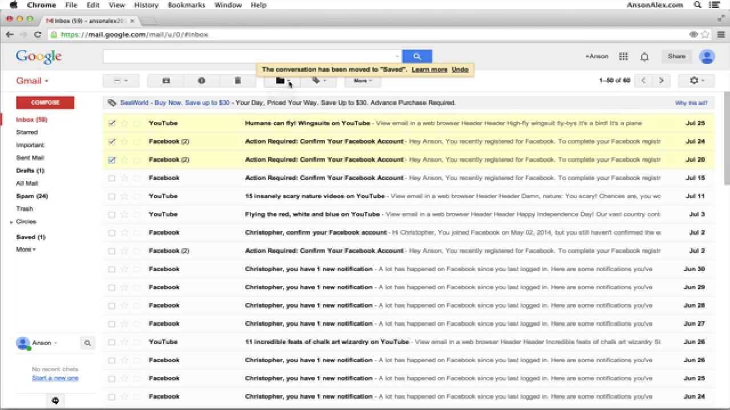Viewport: 730px width, 410px height.
Task: Check the Facebook Jun 30 notification email
Action: pyautogui.click(x=112, y=269)
